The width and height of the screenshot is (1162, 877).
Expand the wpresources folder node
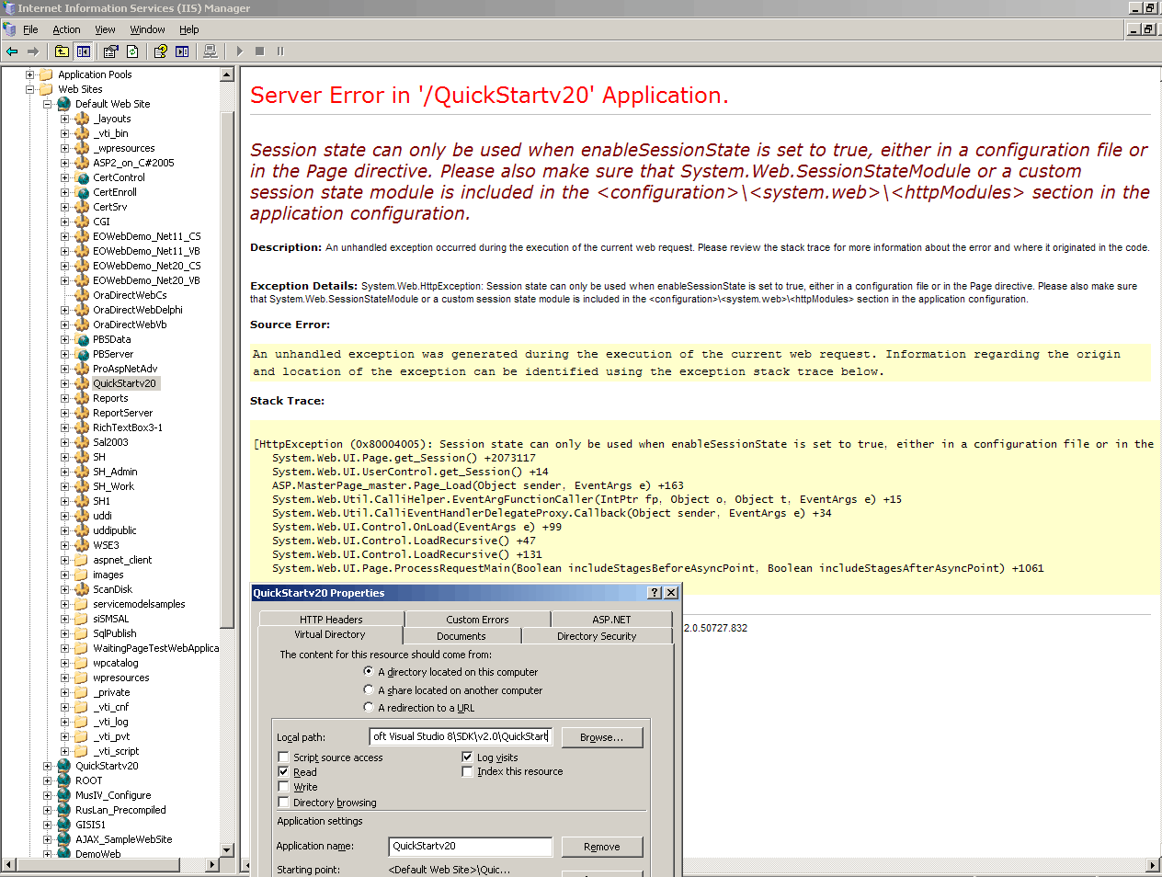click(x=65, y=678)
